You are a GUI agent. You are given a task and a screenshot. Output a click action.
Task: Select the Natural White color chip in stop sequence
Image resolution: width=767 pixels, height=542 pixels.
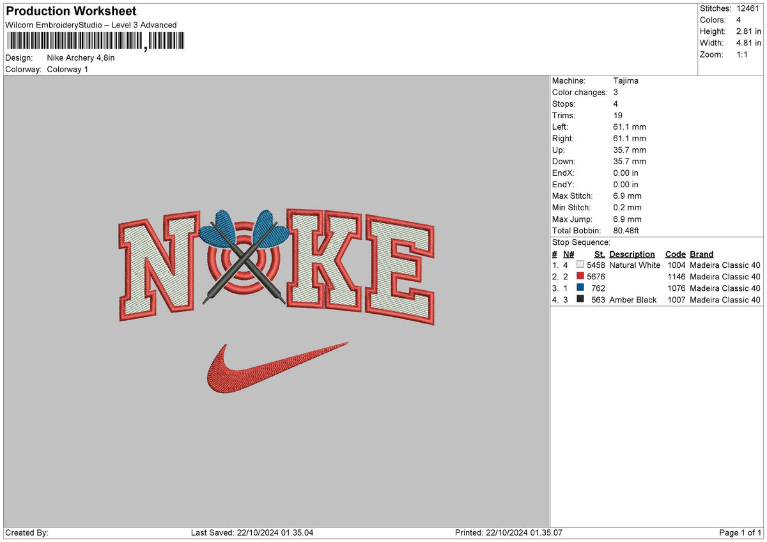(580, 265)
